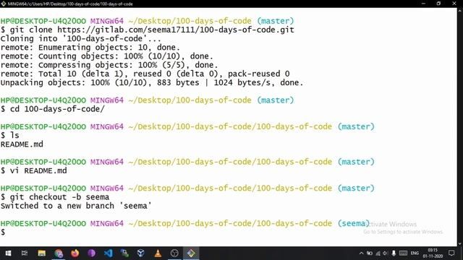Click the terminal scrollbar down arrow
Viewport: 463px width, 260px height.
460,243
